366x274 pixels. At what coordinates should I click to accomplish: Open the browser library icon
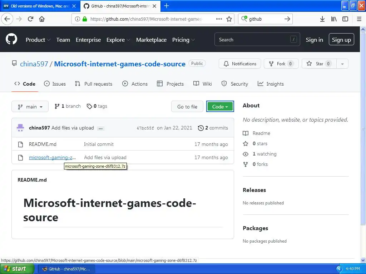coord(334,19)
